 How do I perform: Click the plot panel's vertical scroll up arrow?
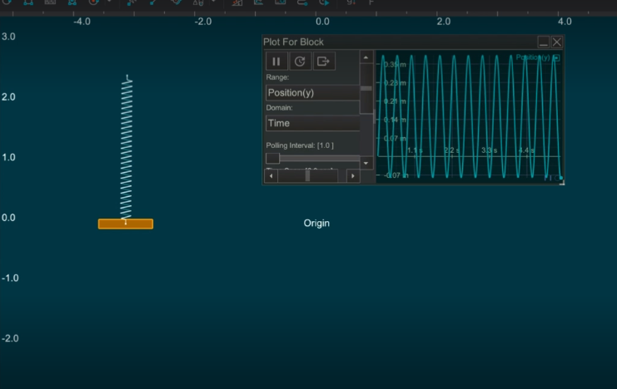click(366, 57)
